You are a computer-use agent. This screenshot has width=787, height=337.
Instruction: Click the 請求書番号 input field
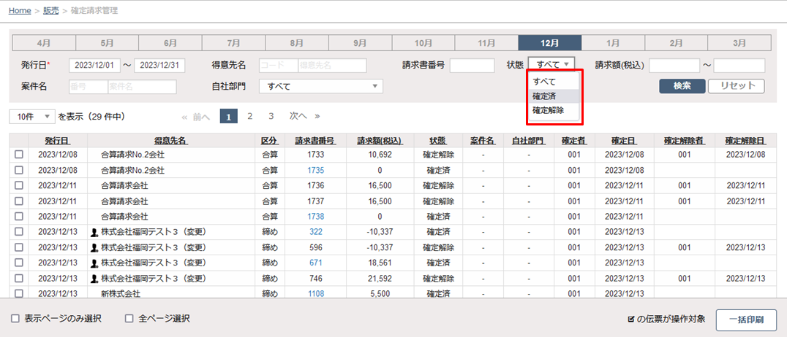tap(472, 66)
